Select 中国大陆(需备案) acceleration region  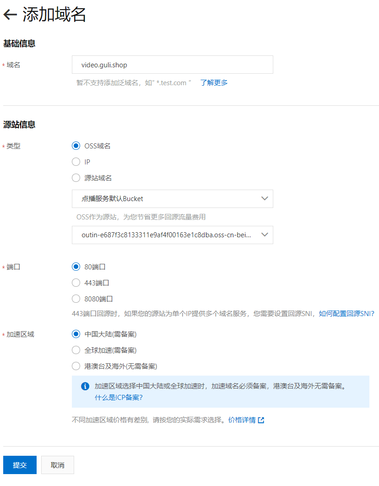point(76,334)
